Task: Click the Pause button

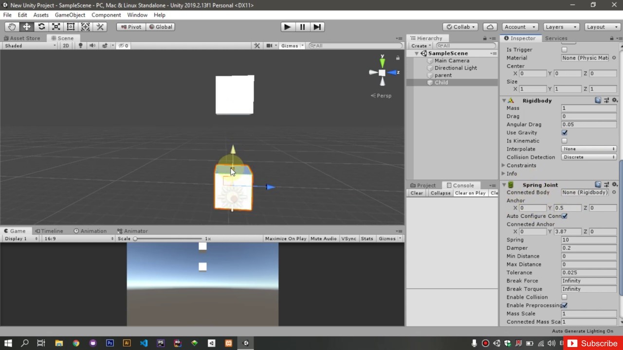Action: 302,27
